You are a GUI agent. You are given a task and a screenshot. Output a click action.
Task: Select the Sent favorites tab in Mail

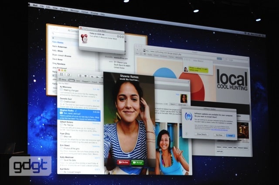78,81
